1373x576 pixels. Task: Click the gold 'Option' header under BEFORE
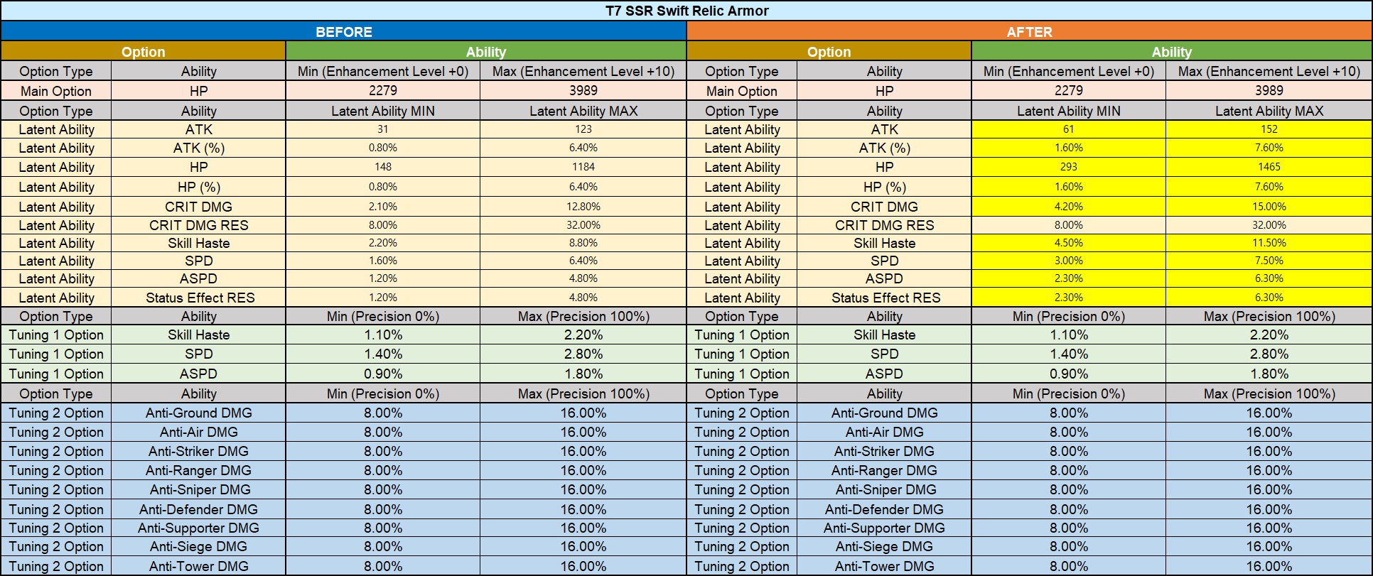click(x=143, y=51)
